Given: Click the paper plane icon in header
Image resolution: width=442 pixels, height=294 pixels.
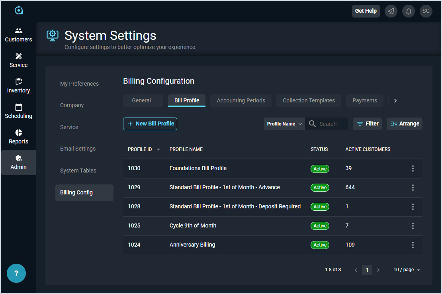Looking at the screenshot, I should 391,11.
